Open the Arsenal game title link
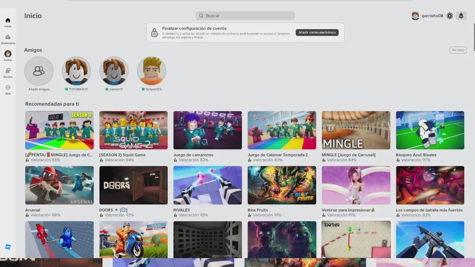The image size is (475, 267). tap(33, 210)
